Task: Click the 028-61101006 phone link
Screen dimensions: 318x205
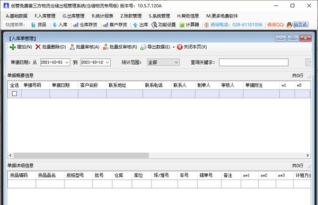Action: coord(247,25)
